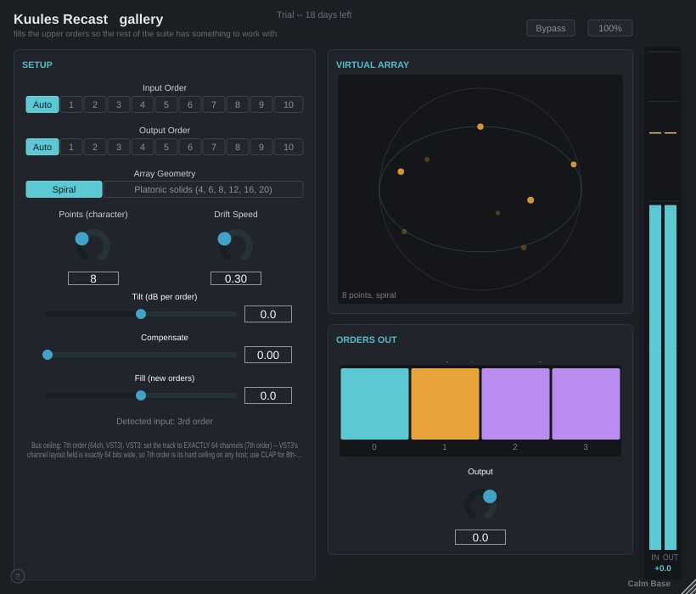The image size is (696, 594).
Task: Select Output Order 5
Action: tap(166, 147)
